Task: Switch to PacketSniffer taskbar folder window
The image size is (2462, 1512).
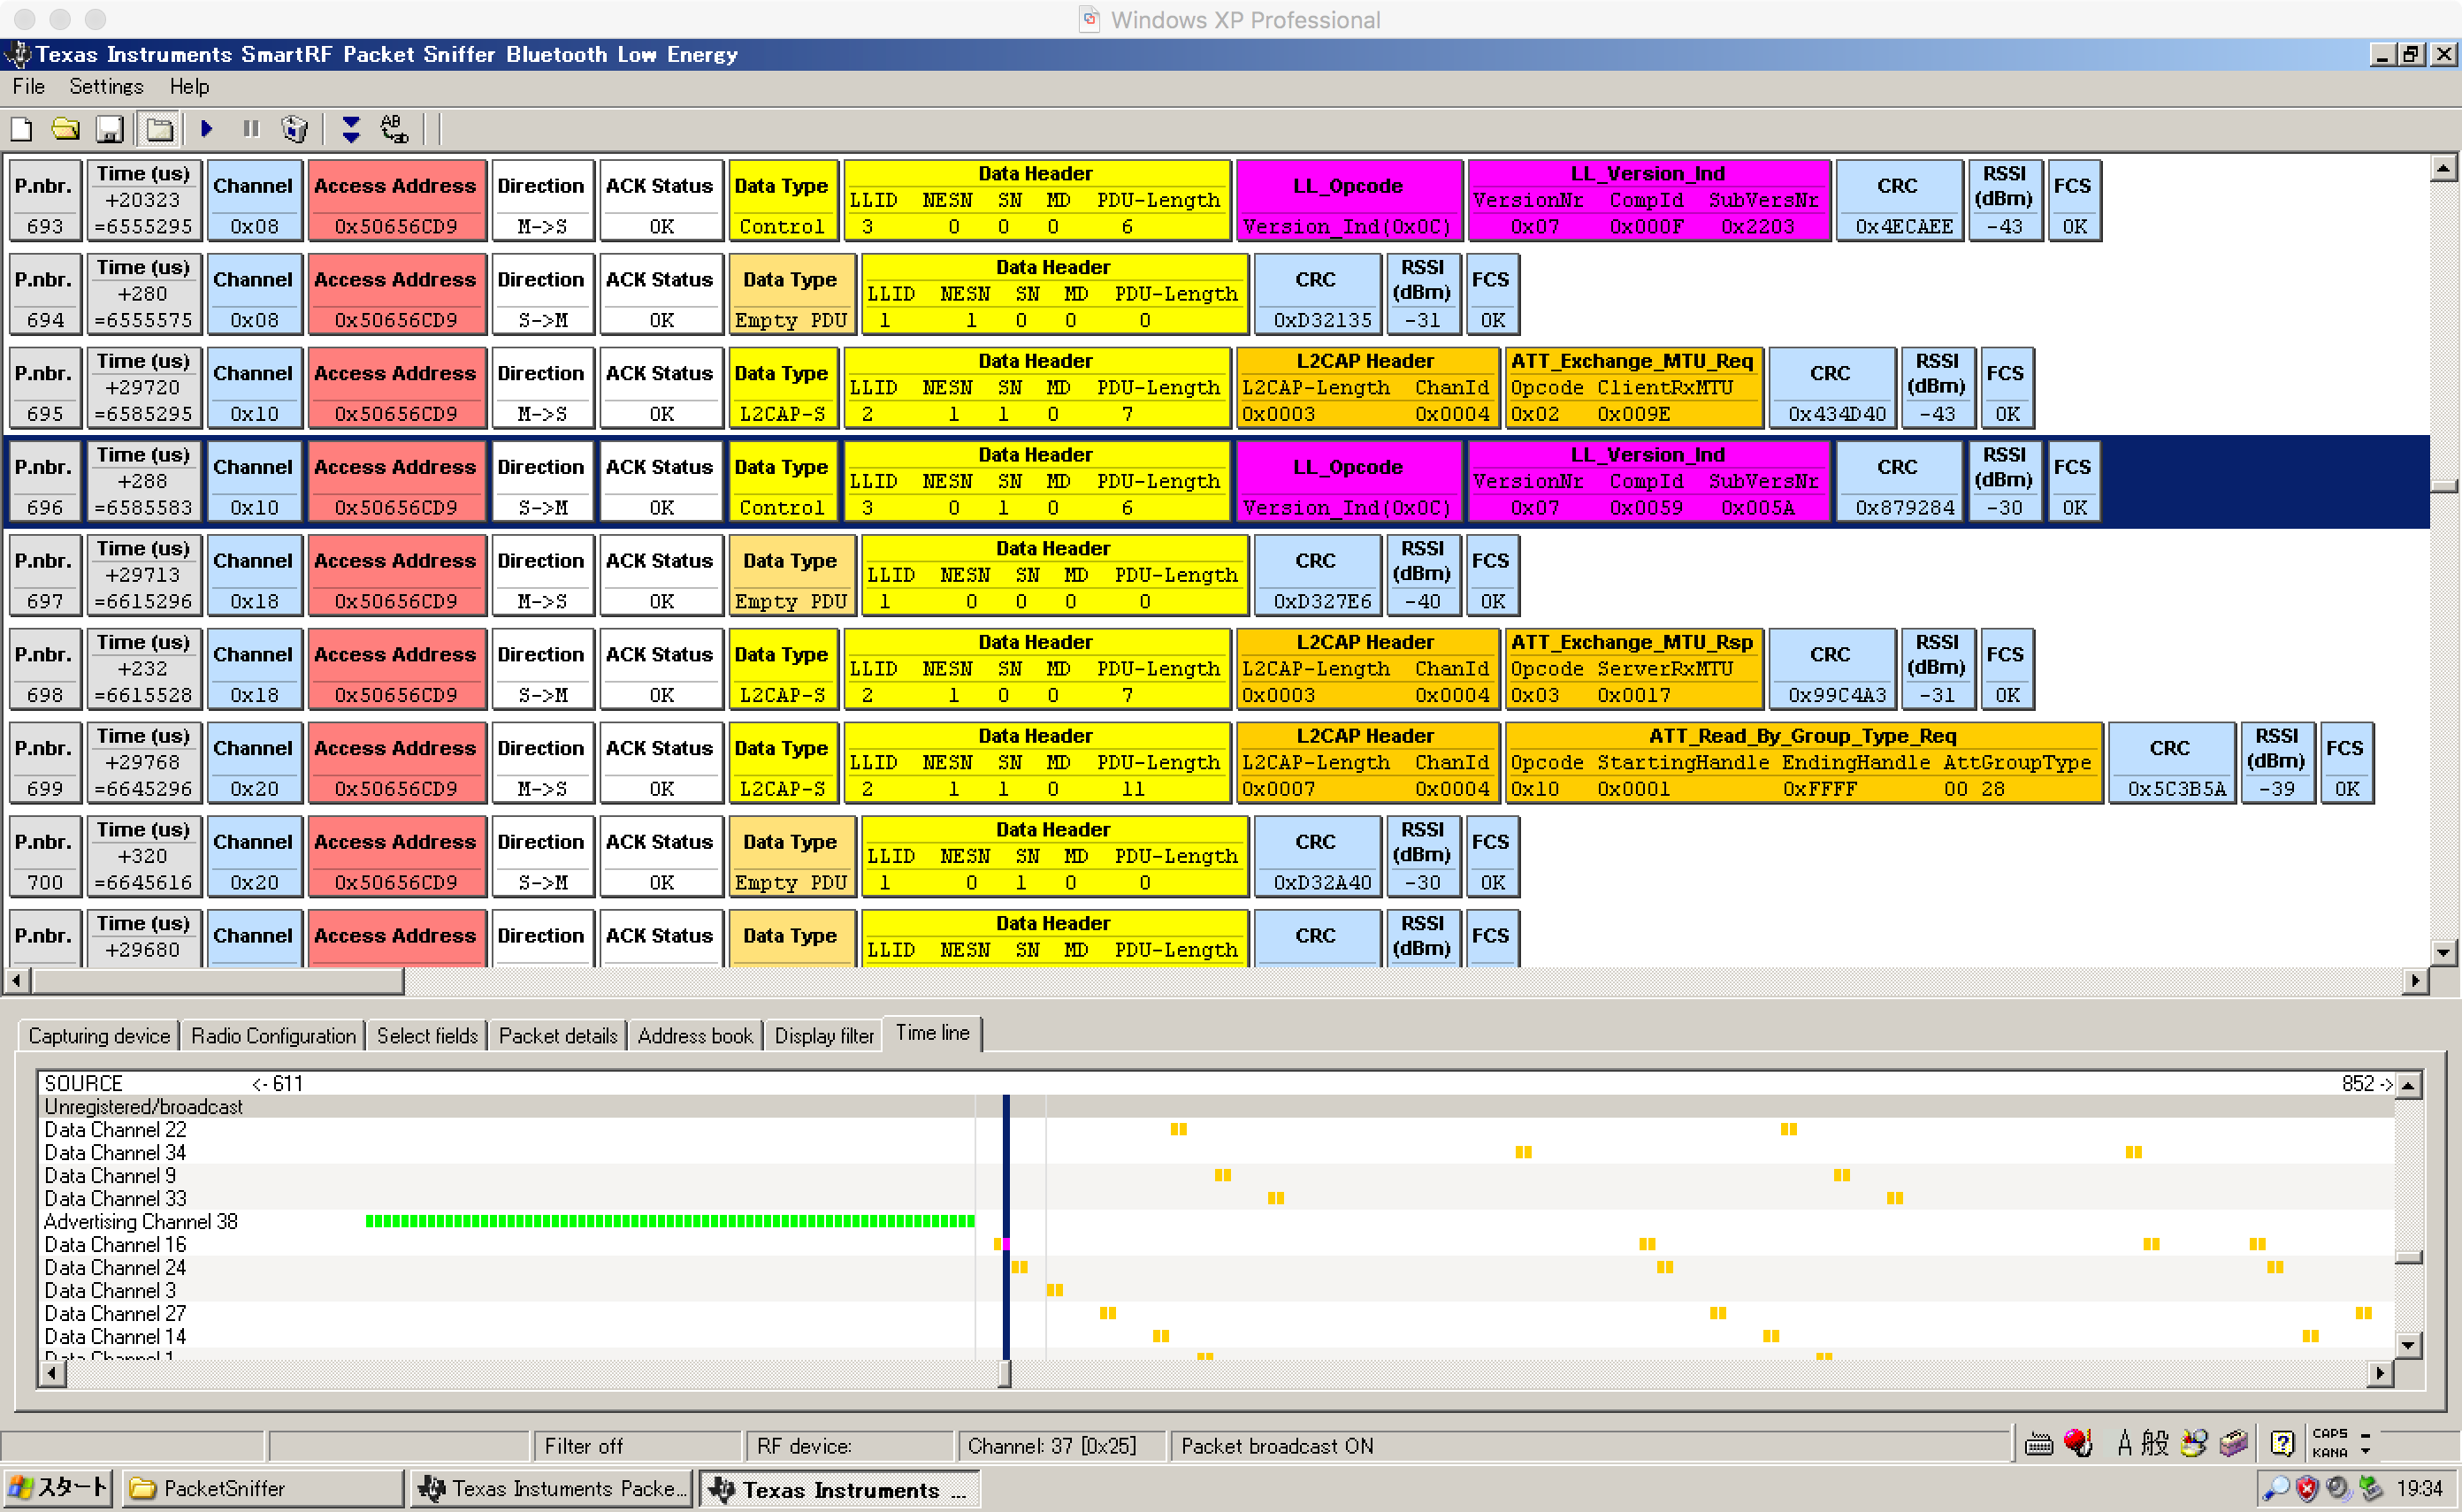Action: coord(263,1488)
